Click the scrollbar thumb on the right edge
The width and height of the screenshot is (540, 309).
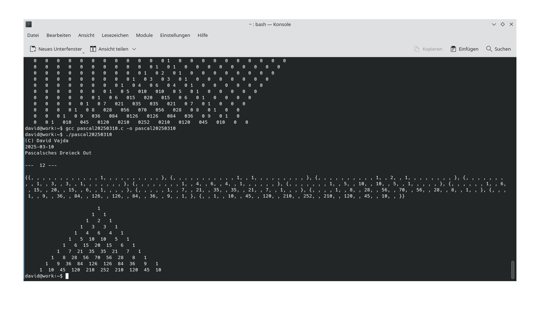coord(513,270)
